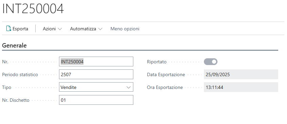Open the Tipo dropdown showing Vendite
This screenshot has width=287, height=124.
click(96, 87)
